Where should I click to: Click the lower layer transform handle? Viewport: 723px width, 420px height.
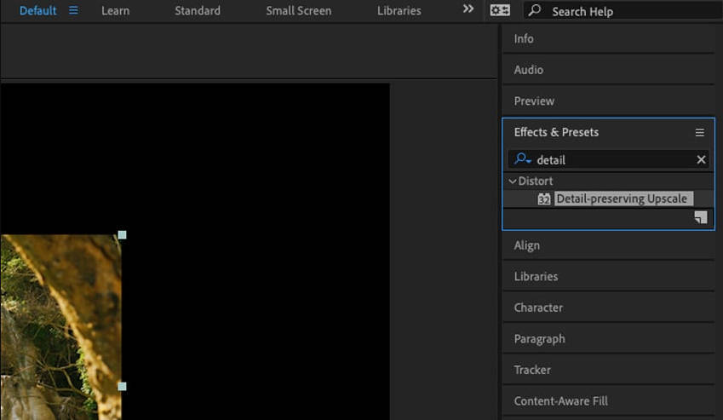(x=122, y=386)
